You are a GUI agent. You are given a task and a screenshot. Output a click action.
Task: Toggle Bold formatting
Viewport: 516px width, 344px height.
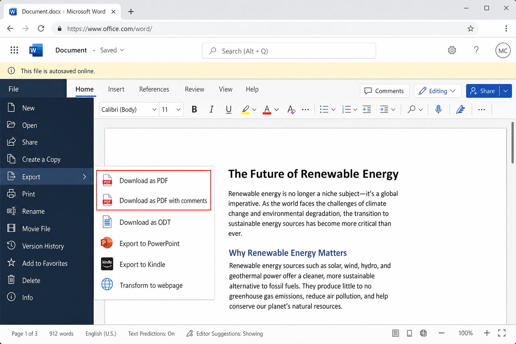194,110
